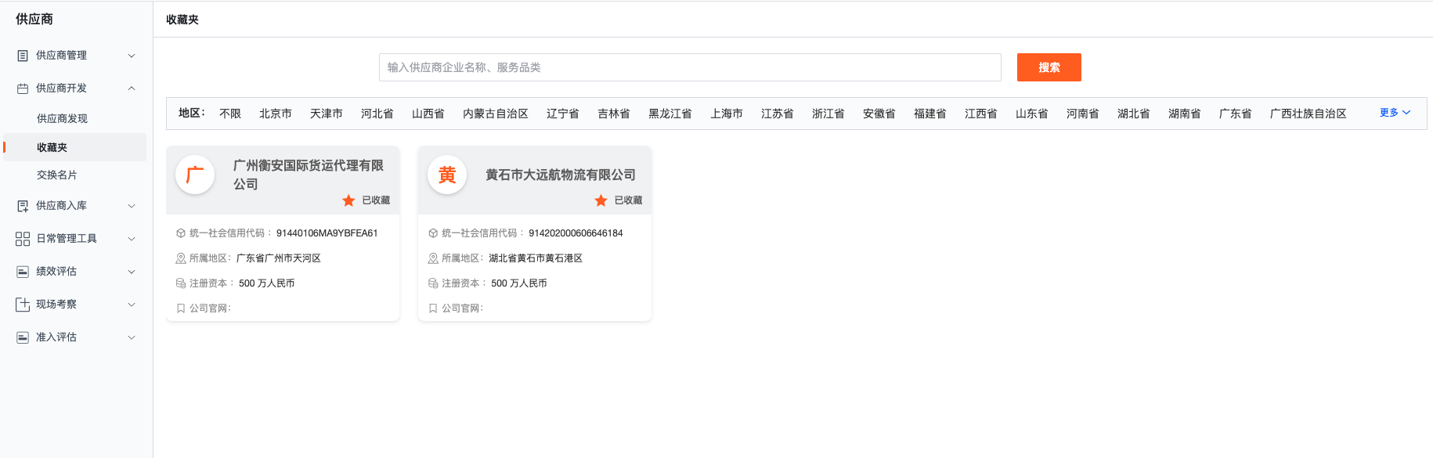Click the 现场考察 icon in sidebar
Image resolution: width=1433 pixels, height=458 pixels.
point(23,305)
